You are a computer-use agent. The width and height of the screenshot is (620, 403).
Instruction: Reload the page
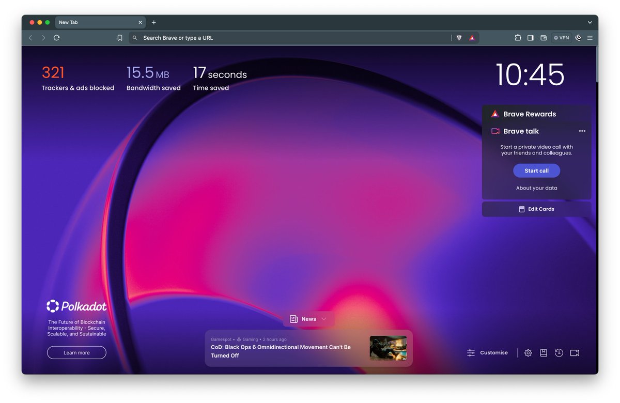pyautogui.click(x=57, y=38)
